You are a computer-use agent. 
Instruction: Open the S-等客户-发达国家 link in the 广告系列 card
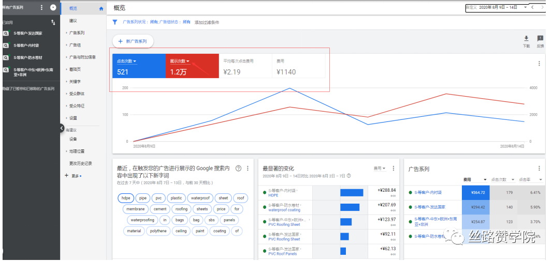430,207
